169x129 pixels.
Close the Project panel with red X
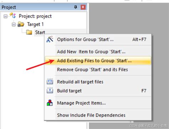tap(83, 7)
